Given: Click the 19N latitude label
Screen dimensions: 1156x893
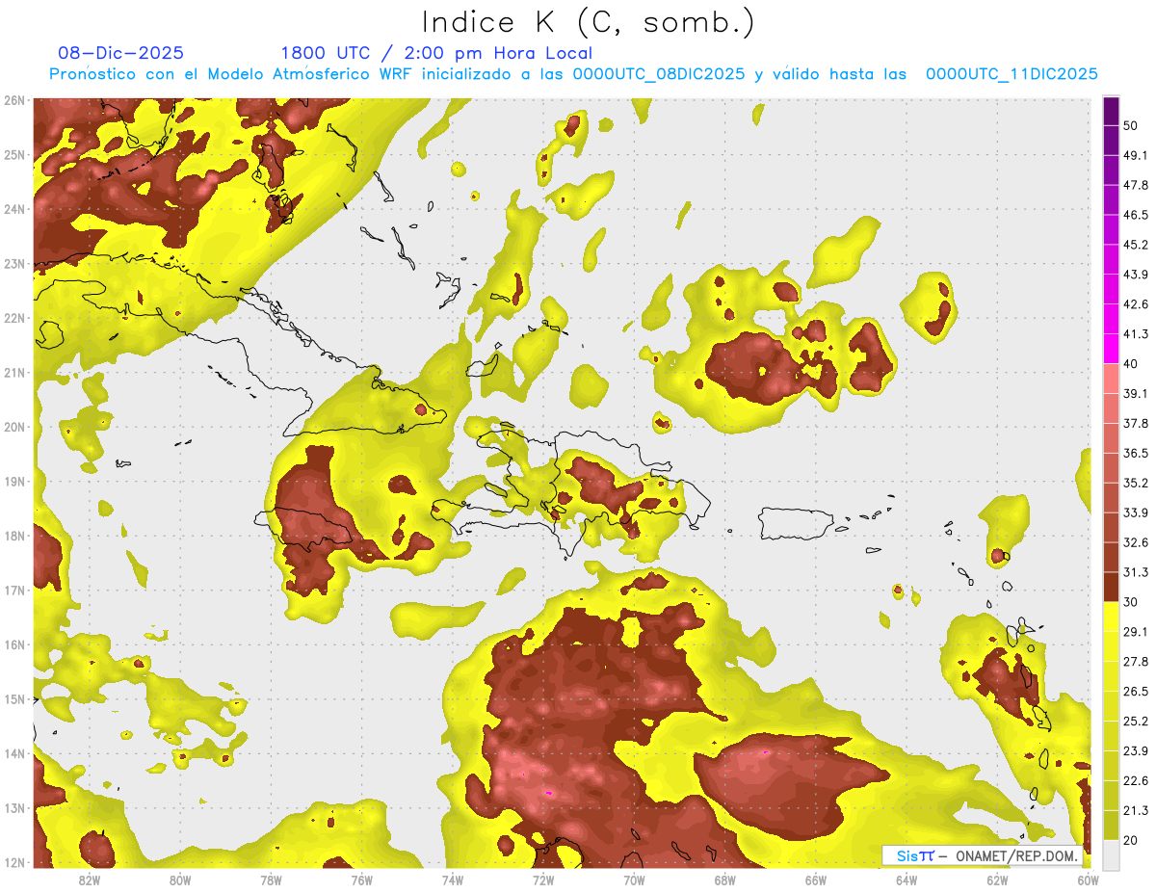Looking at the screenshot, I should (13, 482).
